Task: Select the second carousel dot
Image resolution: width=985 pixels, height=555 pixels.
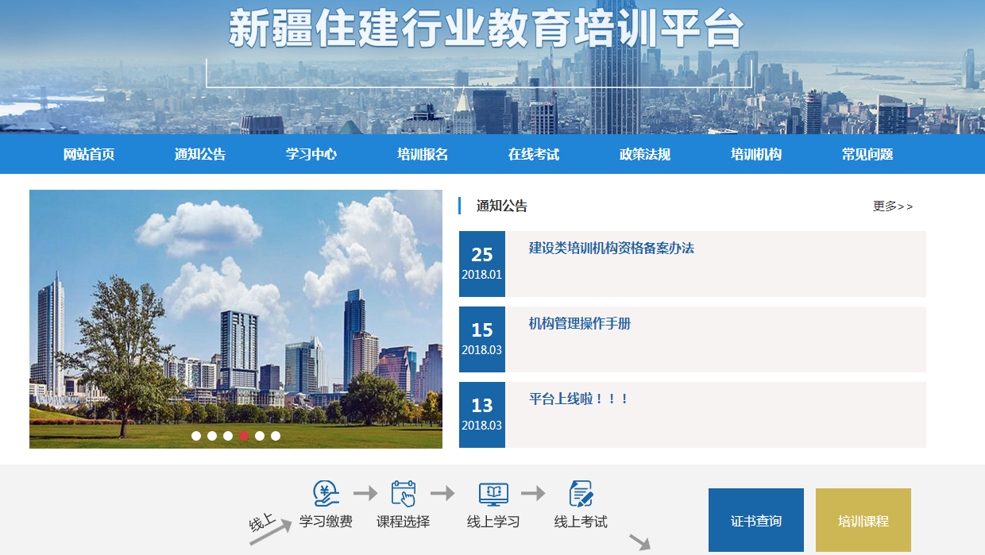Action: (x=212, y=436)
